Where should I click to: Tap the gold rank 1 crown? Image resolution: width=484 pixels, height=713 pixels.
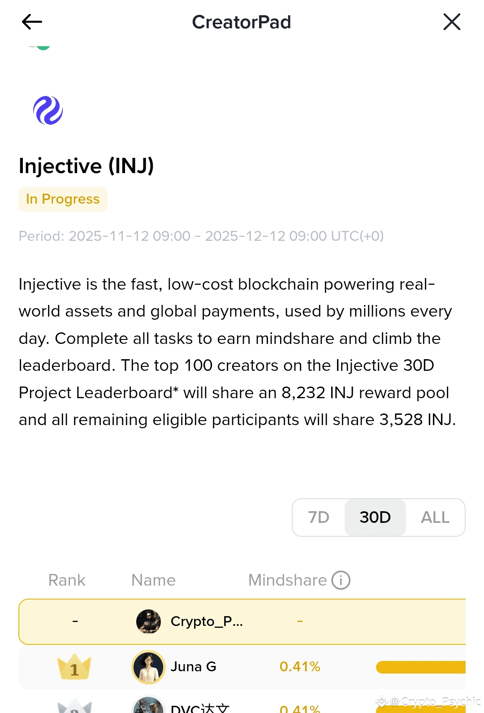point(74,667)
